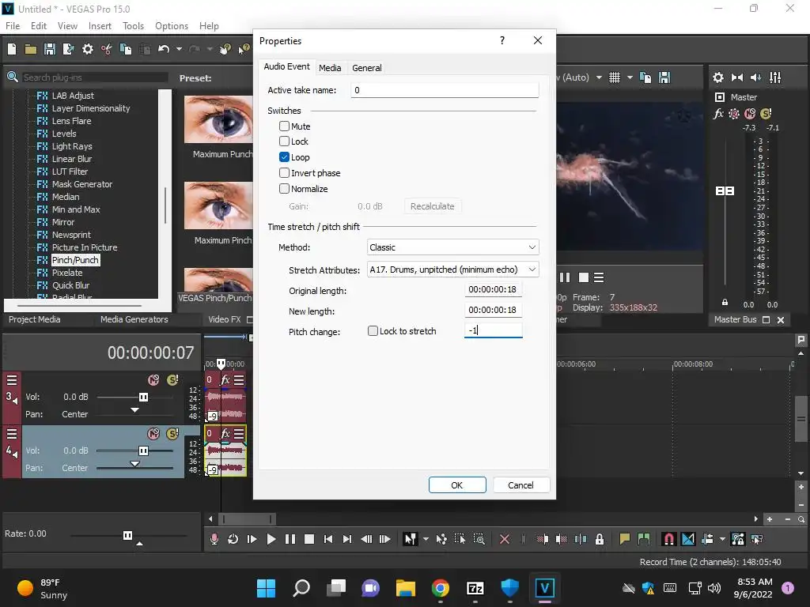Click the help question mark in Properties

[502, 40]
